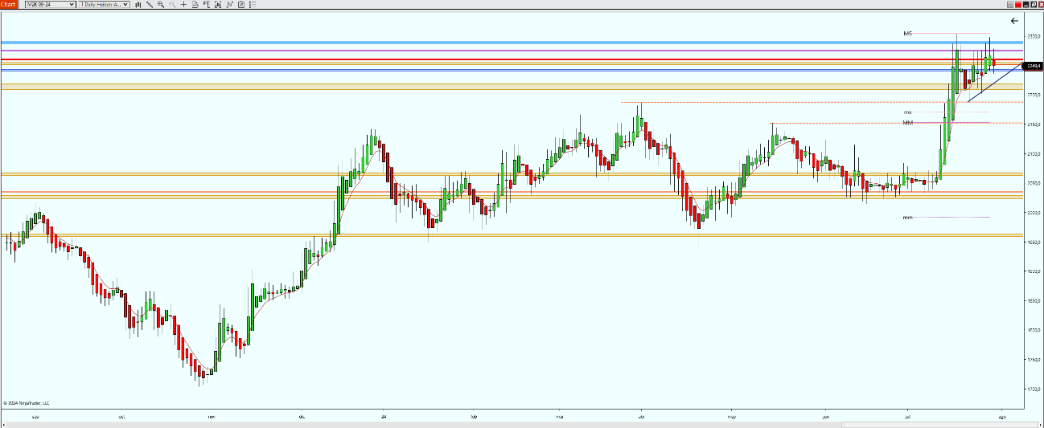Open the chart properties list icon
The image size is (1044, 428).
coord(253,4)
